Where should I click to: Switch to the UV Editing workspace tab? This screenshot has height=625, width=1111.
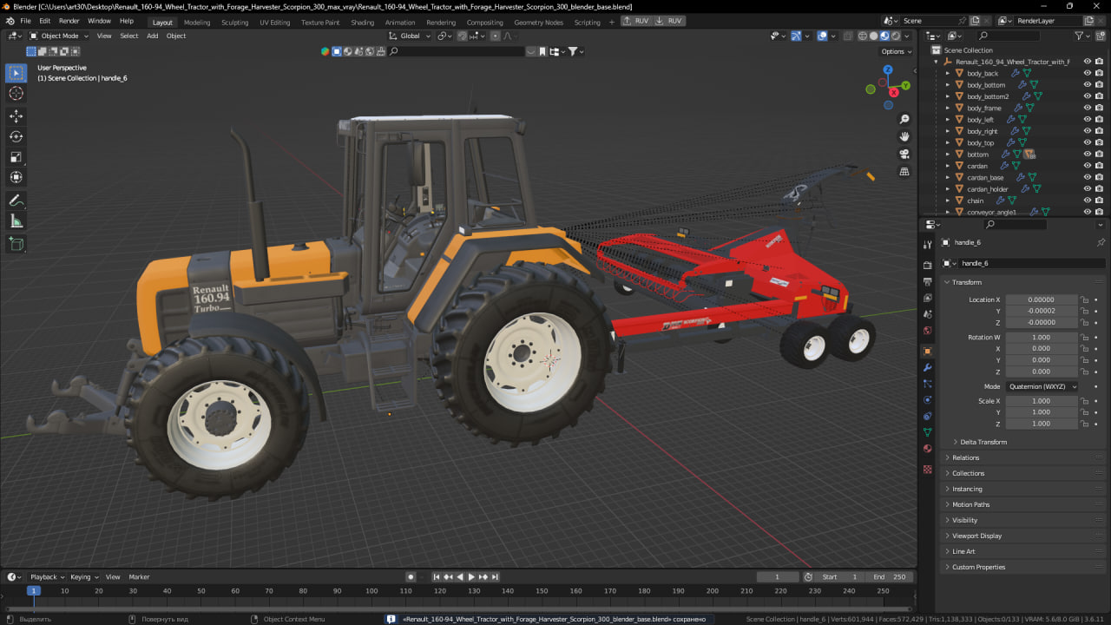[275, 23]
